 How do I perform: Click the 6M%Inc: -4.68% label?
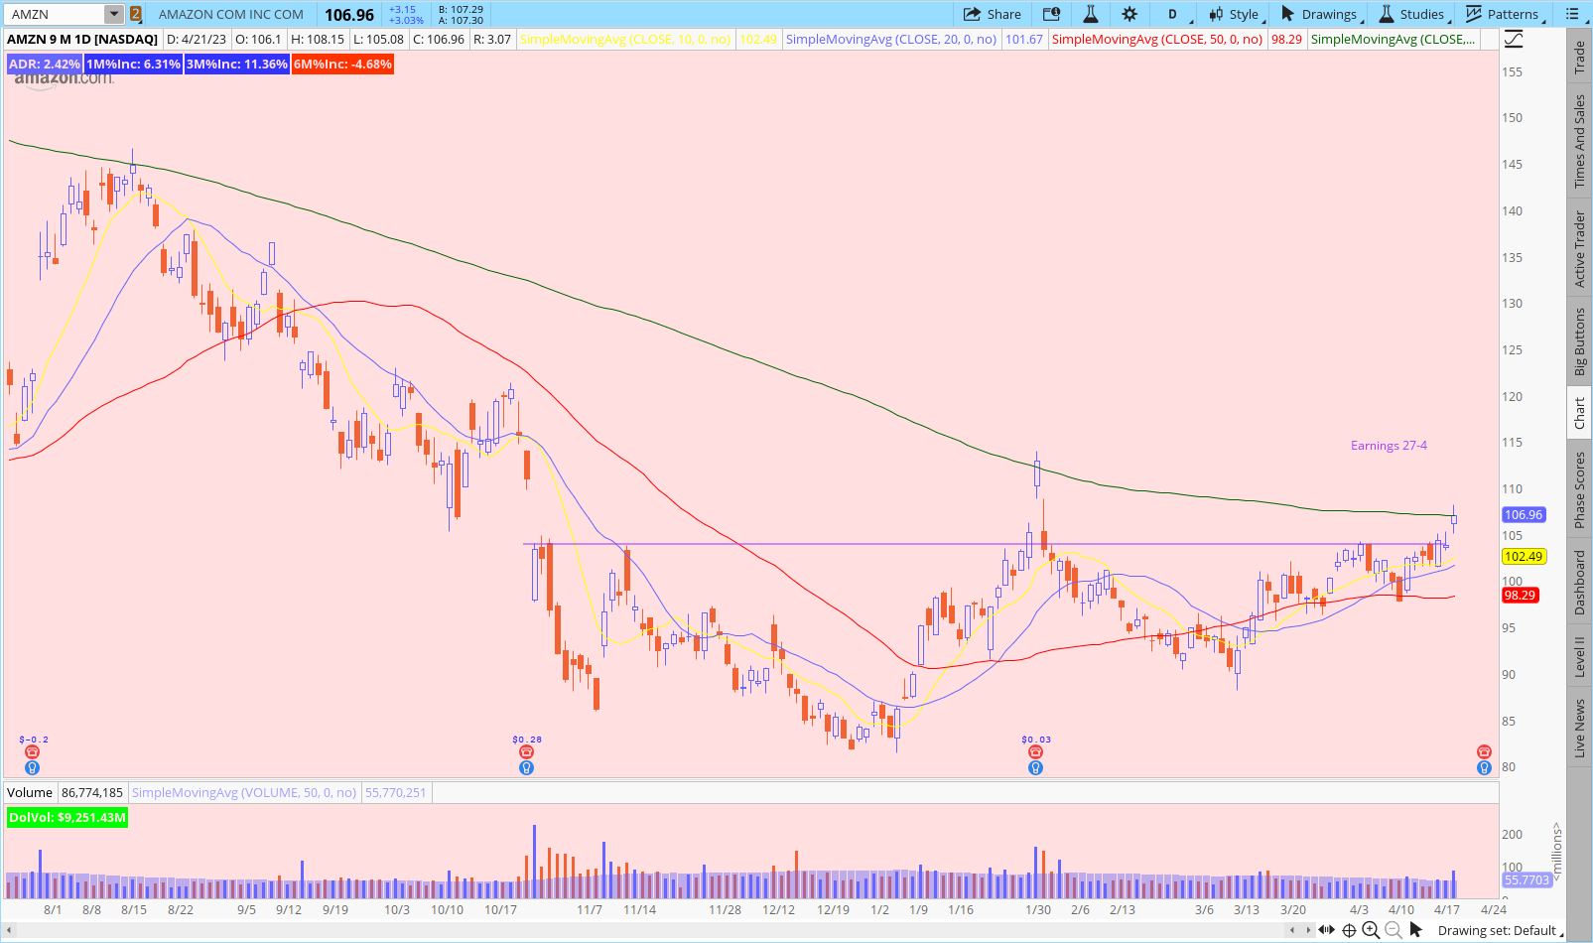point(342,64)
